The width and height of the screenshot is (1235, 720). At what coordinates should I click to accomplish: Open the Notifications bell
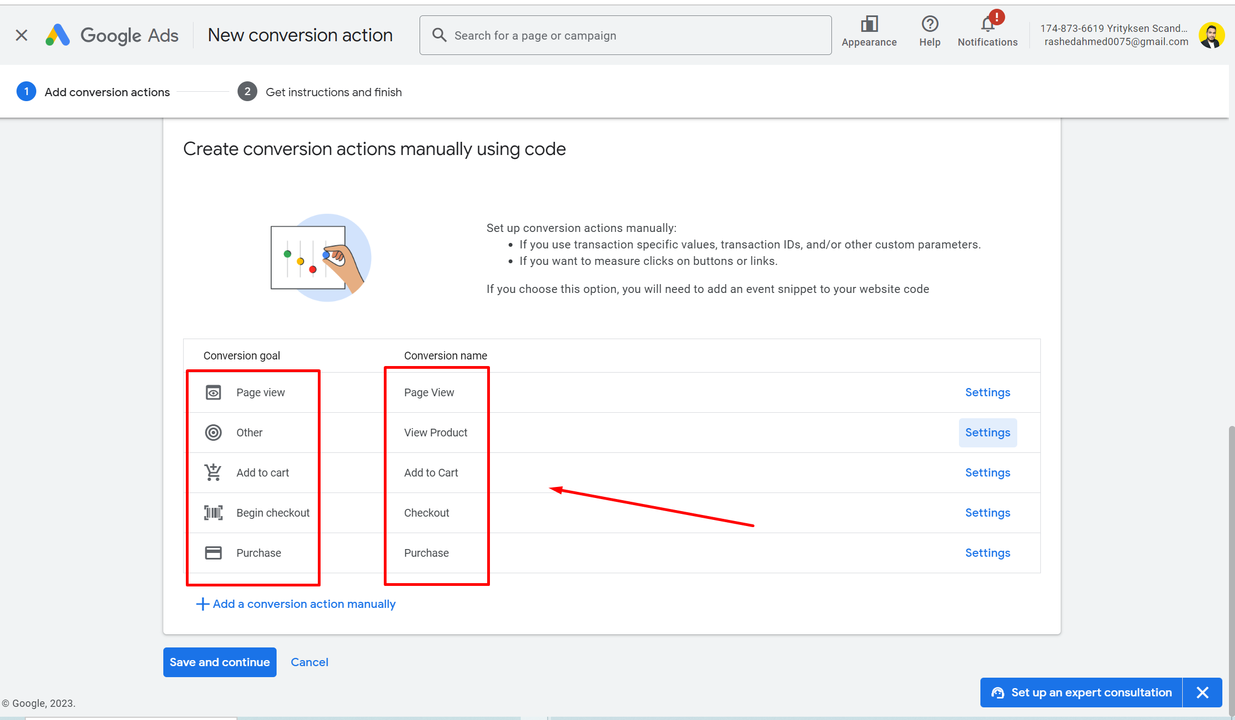(988, 25)
